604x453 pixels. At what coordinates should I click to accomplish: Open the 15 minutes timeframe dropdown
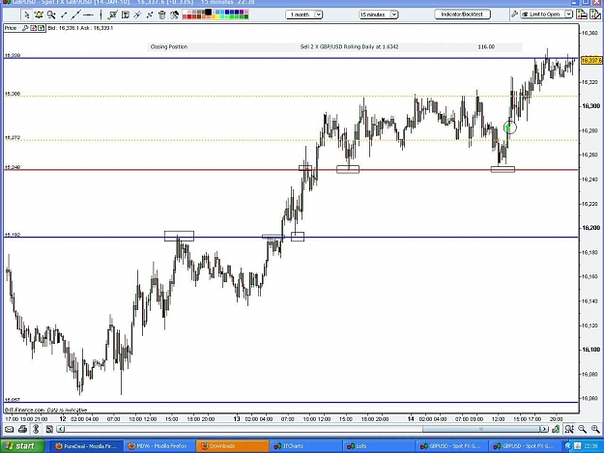point(378,14)
